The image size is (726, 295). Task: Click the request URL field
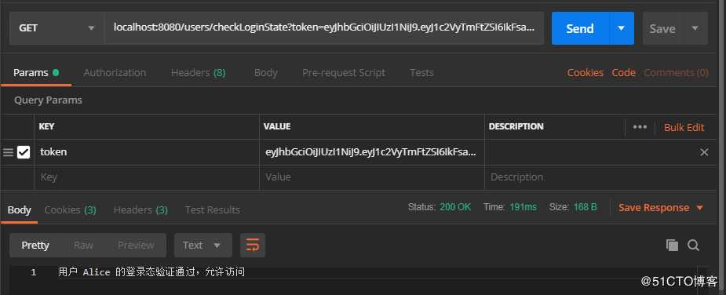[x=324, y=28]
